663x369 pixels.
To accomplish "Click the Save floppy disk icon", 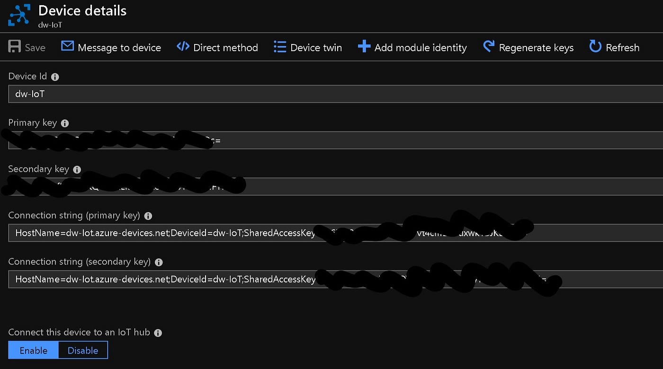I will 15,46.
